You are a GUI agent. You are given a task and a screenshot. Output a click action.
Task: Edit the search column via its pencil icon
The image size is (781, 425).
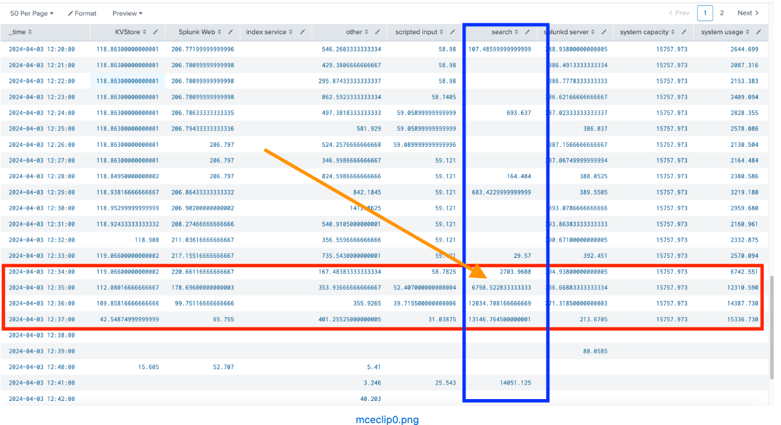click(x=528, y=33)
